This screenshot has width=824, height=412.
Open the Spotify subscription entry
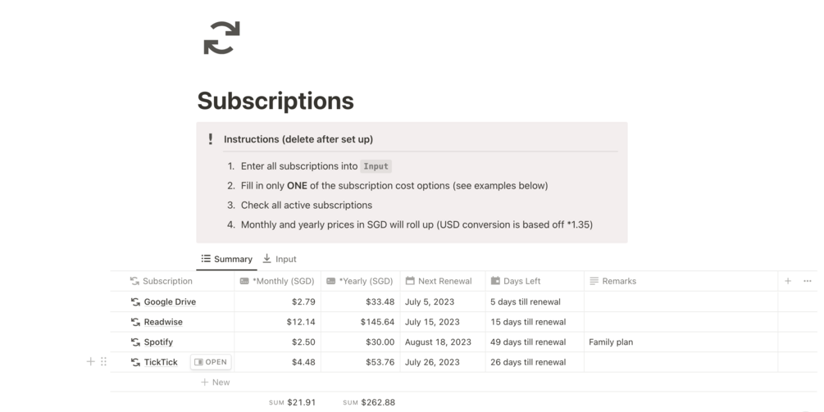tap(158, 342)
